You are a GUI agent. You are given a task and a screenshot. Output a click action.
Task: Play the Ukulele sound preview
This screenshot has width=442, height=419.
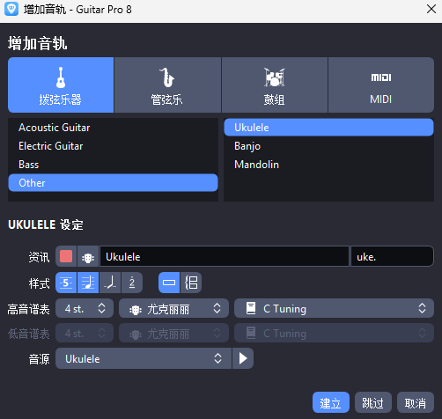point(243,358)
